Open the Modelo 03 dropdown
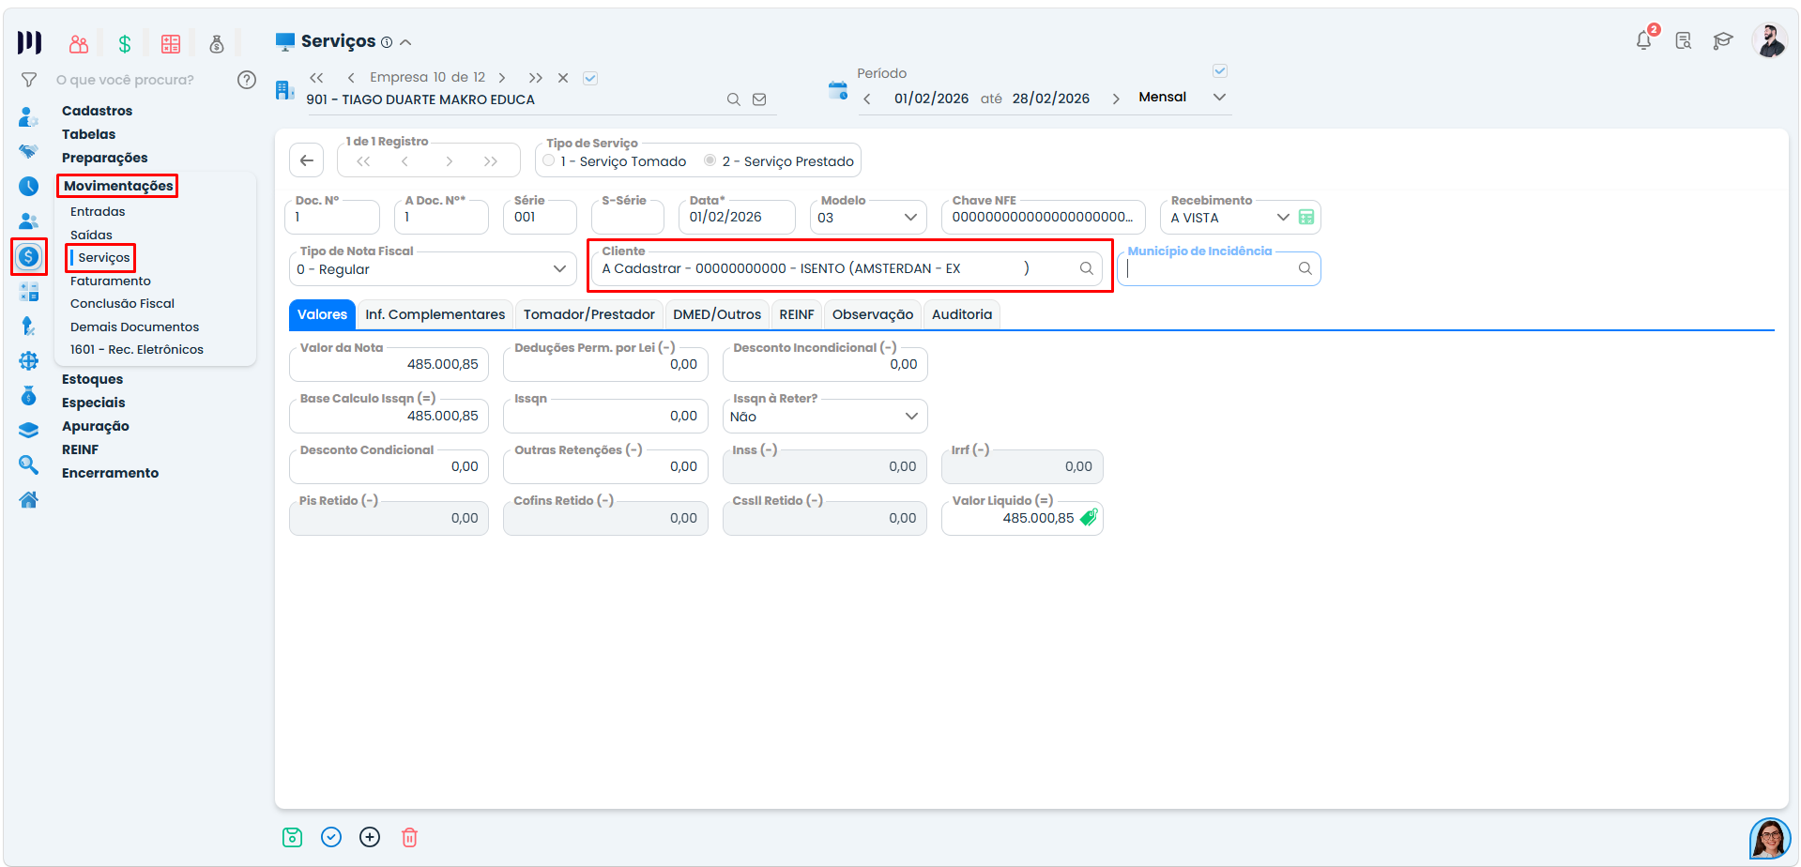This screenshot has height=867, width=1801. 868,218
